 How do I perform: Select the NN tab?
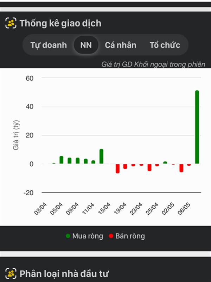(86, 45)
